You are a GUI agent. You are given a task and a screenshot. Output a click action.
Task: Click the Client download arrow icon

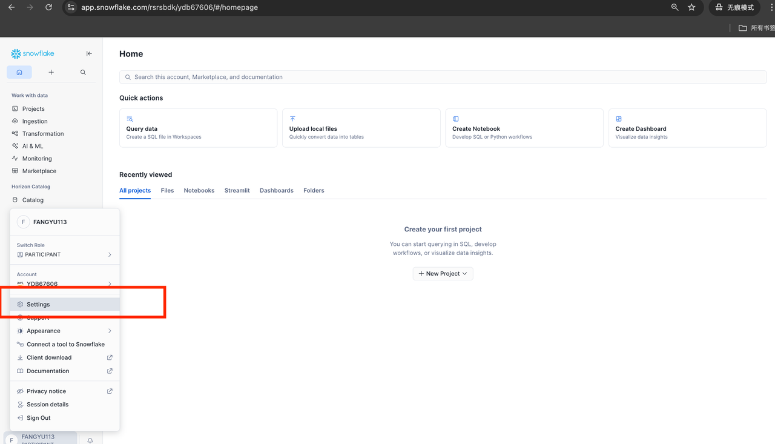(x=20, y=357)
